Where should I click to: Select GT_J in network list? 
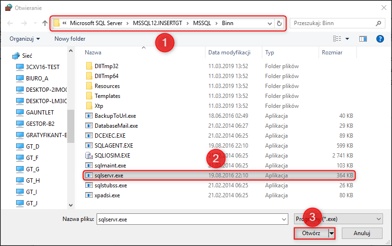(32, 203)
